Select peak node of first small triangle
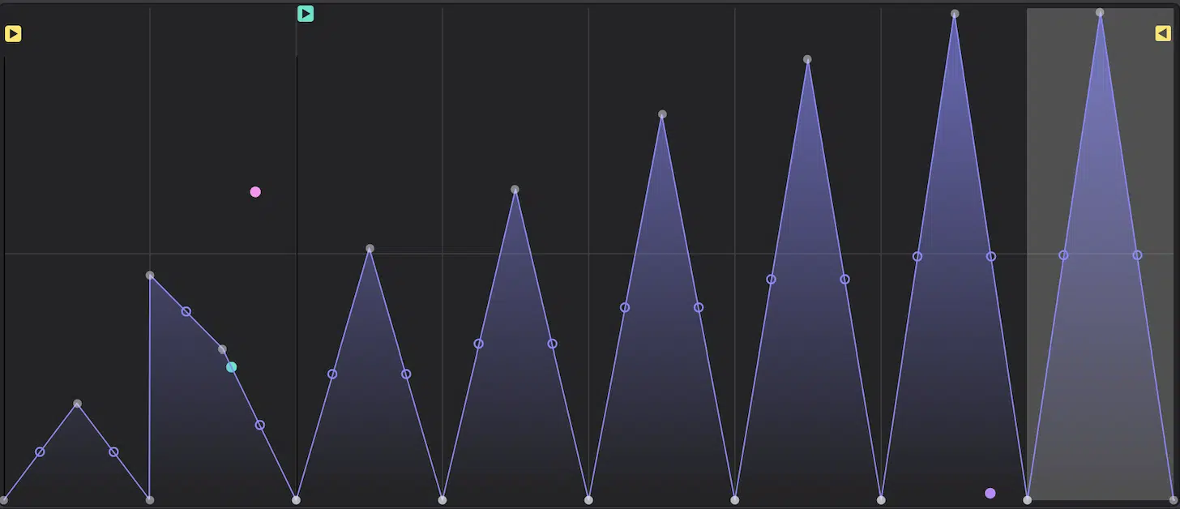 (77, 404)
